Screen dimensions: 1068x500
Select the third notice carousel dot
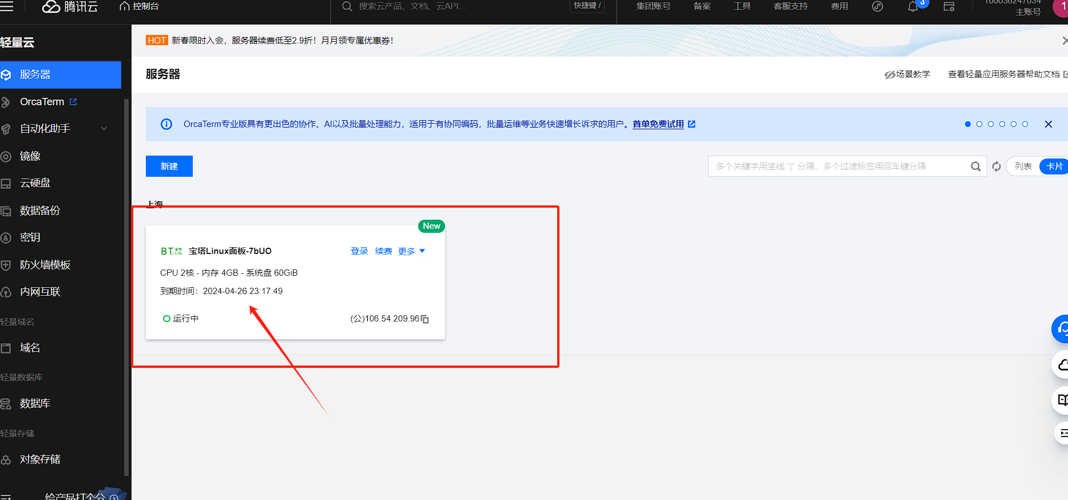pos(991,124)
